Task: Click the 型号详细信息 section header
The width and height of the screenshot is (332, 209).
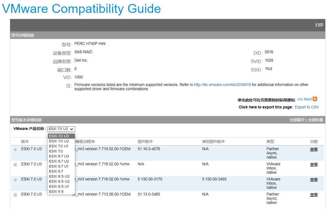Action: 23,35
